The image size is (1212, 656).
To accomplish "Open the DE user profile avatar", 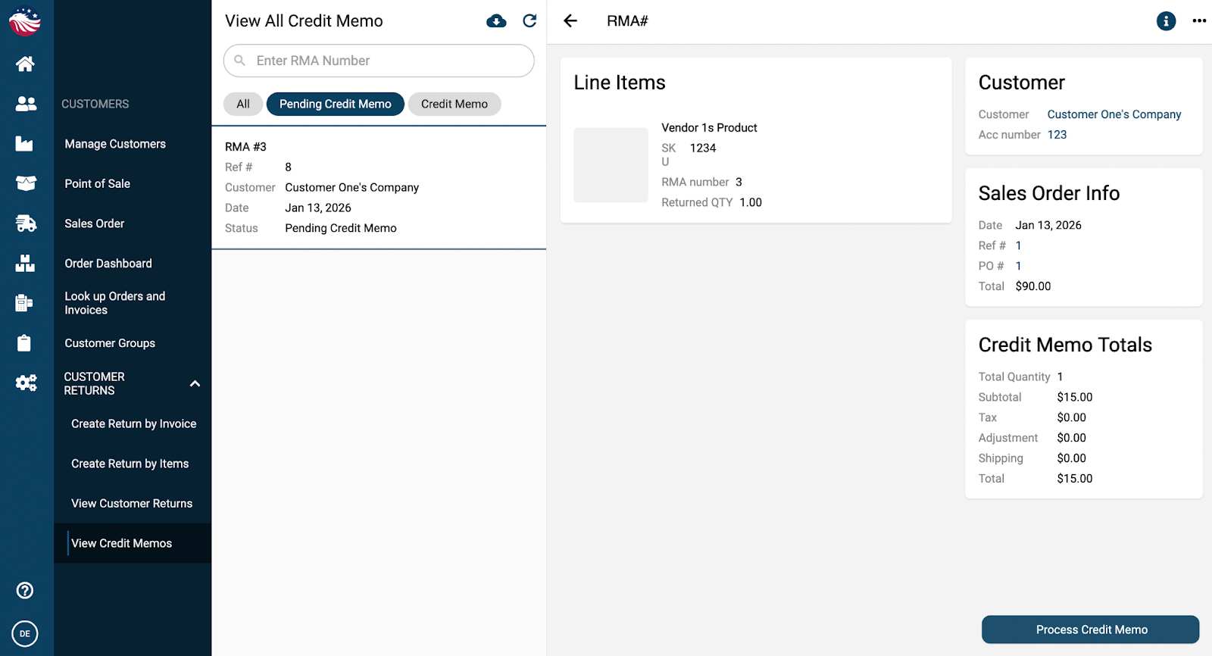I will [25, 634].
